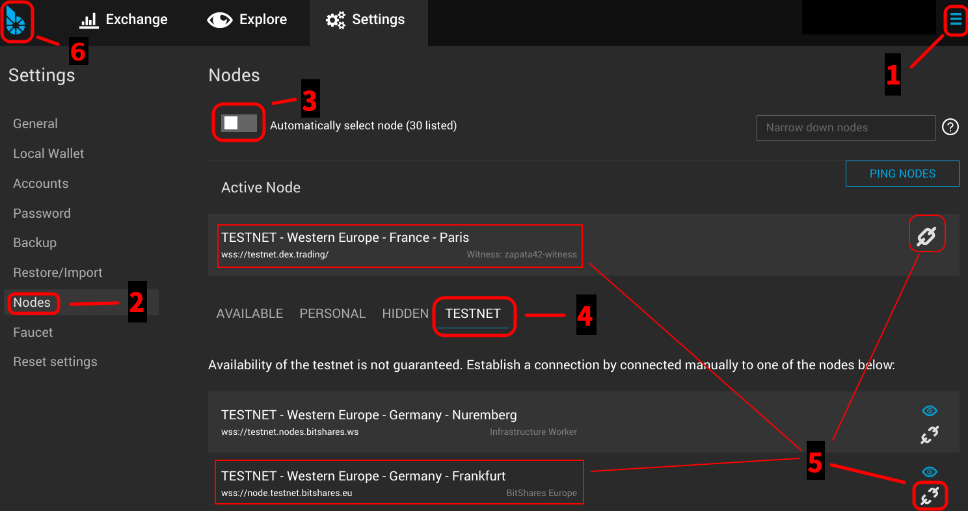Hide the Nuremberg node with eye icon
The height and width of the screenshot is (511, 968).
coord(930,411)
